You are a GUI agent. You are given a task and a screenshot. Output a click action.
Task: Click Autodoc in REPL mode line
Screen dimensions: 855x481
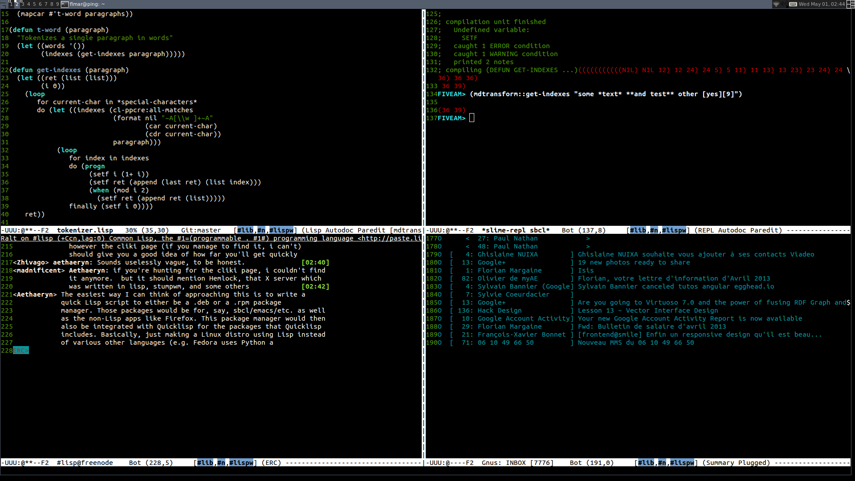pos(730,230)
